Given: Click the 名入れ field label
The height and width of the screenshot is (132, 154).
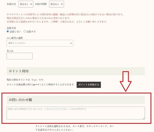Looking at the screenshot, I should [10, 51].
